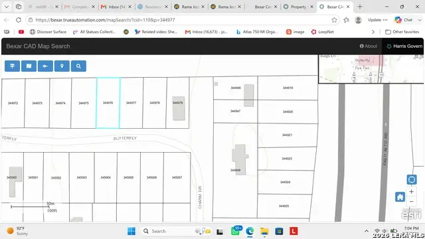Open the Discover Surface bookmark
The width and height of the screenshot is (425, 239).
coord(48,32)
